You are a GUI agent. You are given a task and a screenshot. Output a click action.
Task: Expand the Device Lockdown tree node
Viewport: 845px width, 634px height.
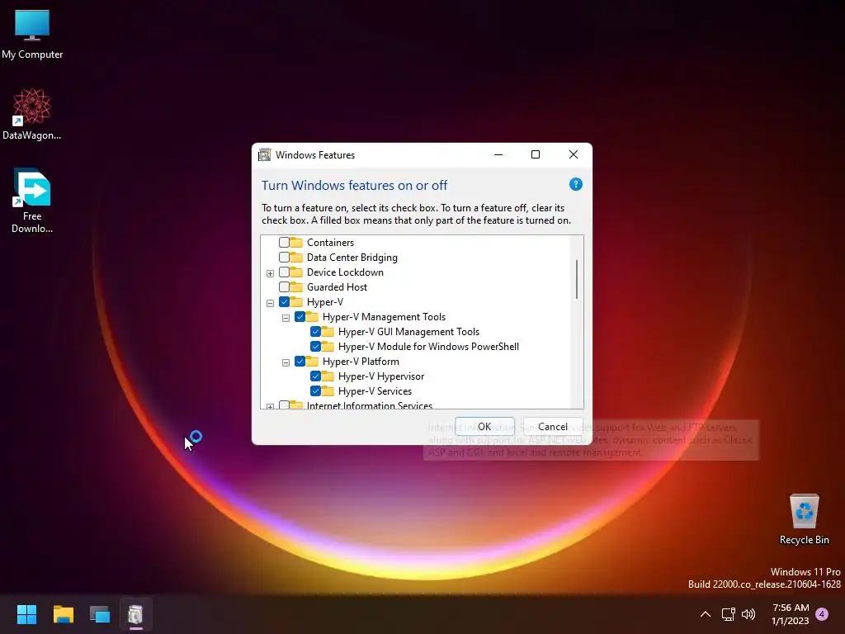tap(270, 273)
